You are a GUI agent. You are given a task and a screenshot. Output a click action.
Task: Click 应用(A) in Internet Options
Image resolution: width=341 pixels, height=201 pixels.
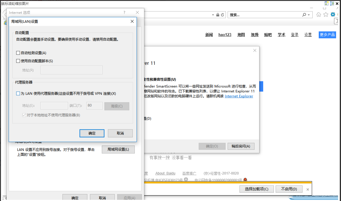[130, 197]
